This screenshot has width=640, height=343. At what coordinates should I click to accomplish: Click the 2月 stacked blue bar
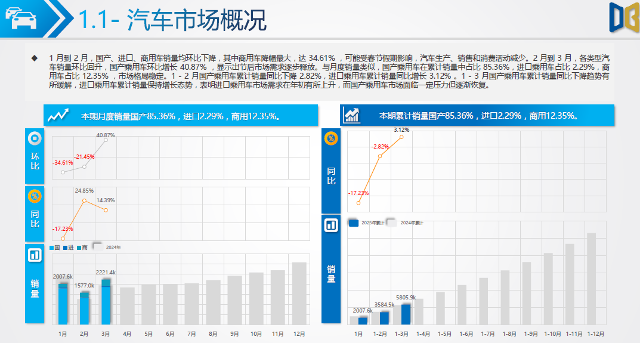tap(84, 308)
